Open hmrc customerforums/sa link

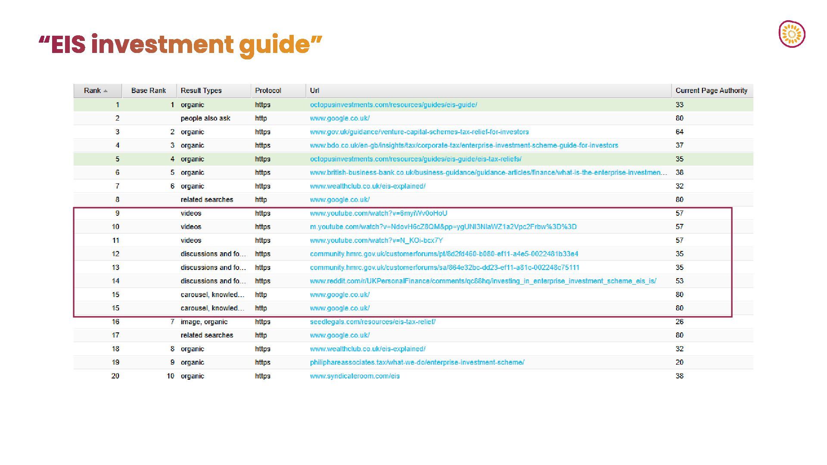pyautogui.click(x=445, y=267)
